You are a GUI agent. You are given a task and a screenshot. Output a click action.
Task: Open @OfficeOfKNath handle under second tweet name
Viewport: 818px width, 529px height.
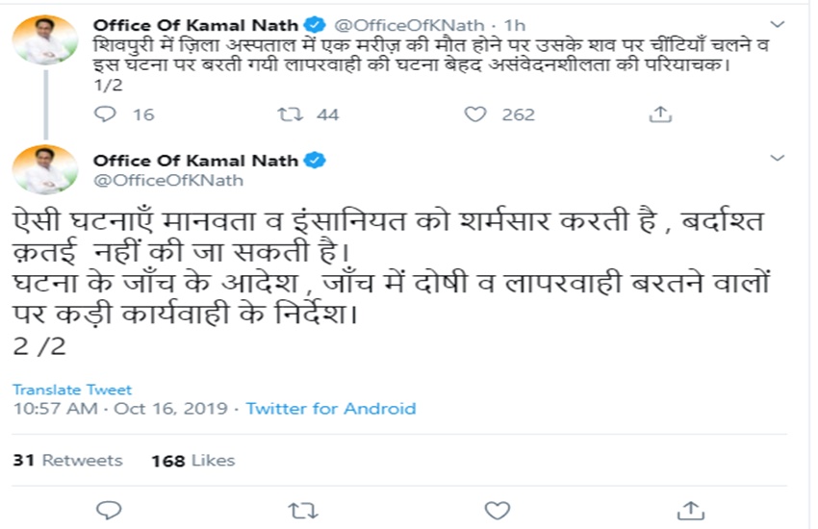[166, 180]
